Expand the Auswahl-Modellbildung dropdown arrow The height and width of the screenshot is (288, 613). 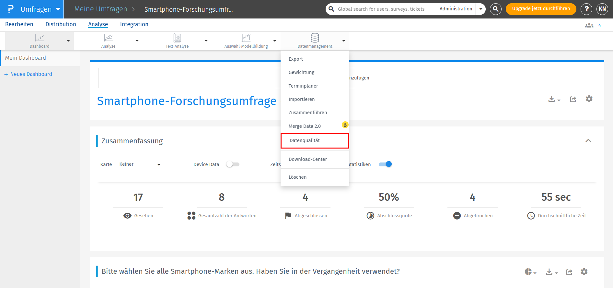pos(275,41)
